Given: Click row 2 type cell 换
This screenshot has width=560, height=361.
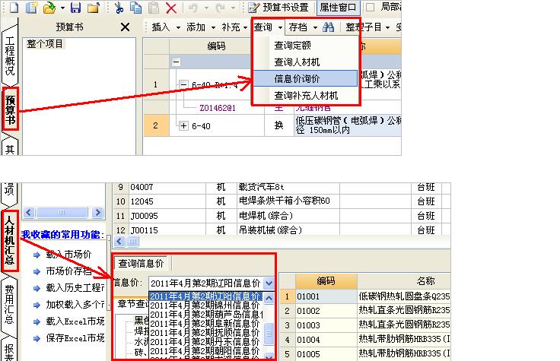Looking at the screenshot, I should pos(279,125).
